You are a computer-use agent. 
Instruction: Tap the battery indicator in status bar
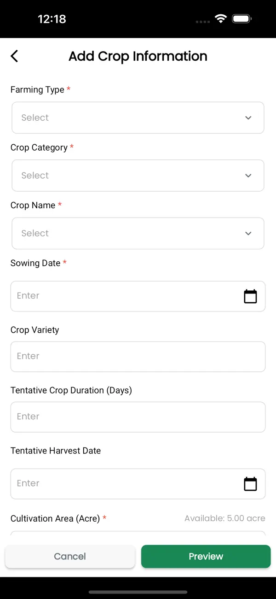click(241, 19)
